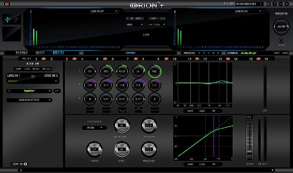This screenshot has width=293, height=173.
Task: Switch to the Routing tab
Action: point(22,53)
